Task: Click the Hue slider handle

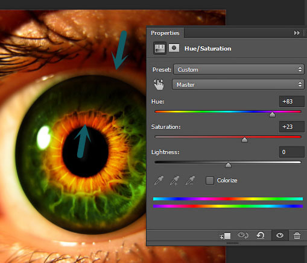Action: pos(272,114)
